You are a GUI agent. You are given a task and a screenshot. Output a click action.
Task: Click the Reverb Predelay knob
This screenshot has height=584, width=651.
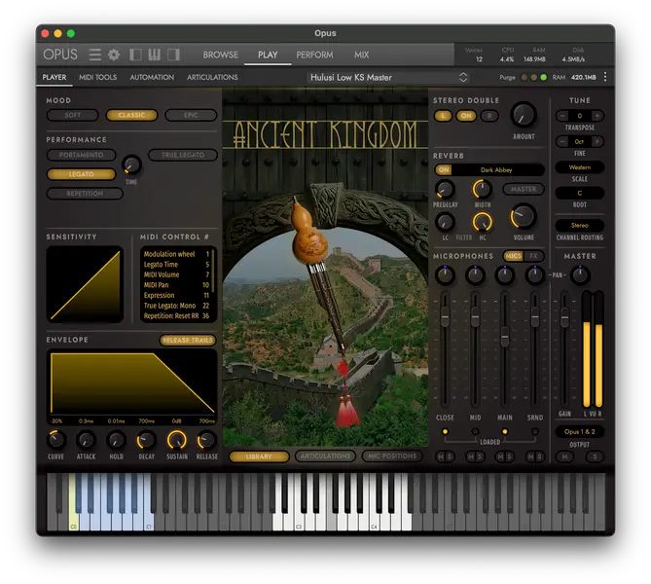tap(445, 190)
